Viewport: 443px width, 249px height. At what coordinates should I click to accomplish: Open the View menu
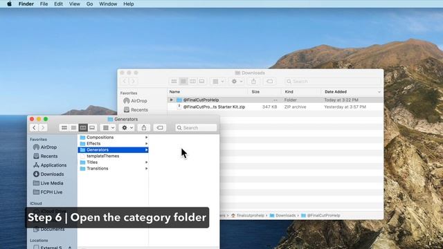pyautogui.click(x=75, y=4)
